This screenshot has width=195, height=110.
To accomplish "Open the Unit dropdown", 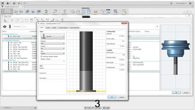I will [53, 53].
